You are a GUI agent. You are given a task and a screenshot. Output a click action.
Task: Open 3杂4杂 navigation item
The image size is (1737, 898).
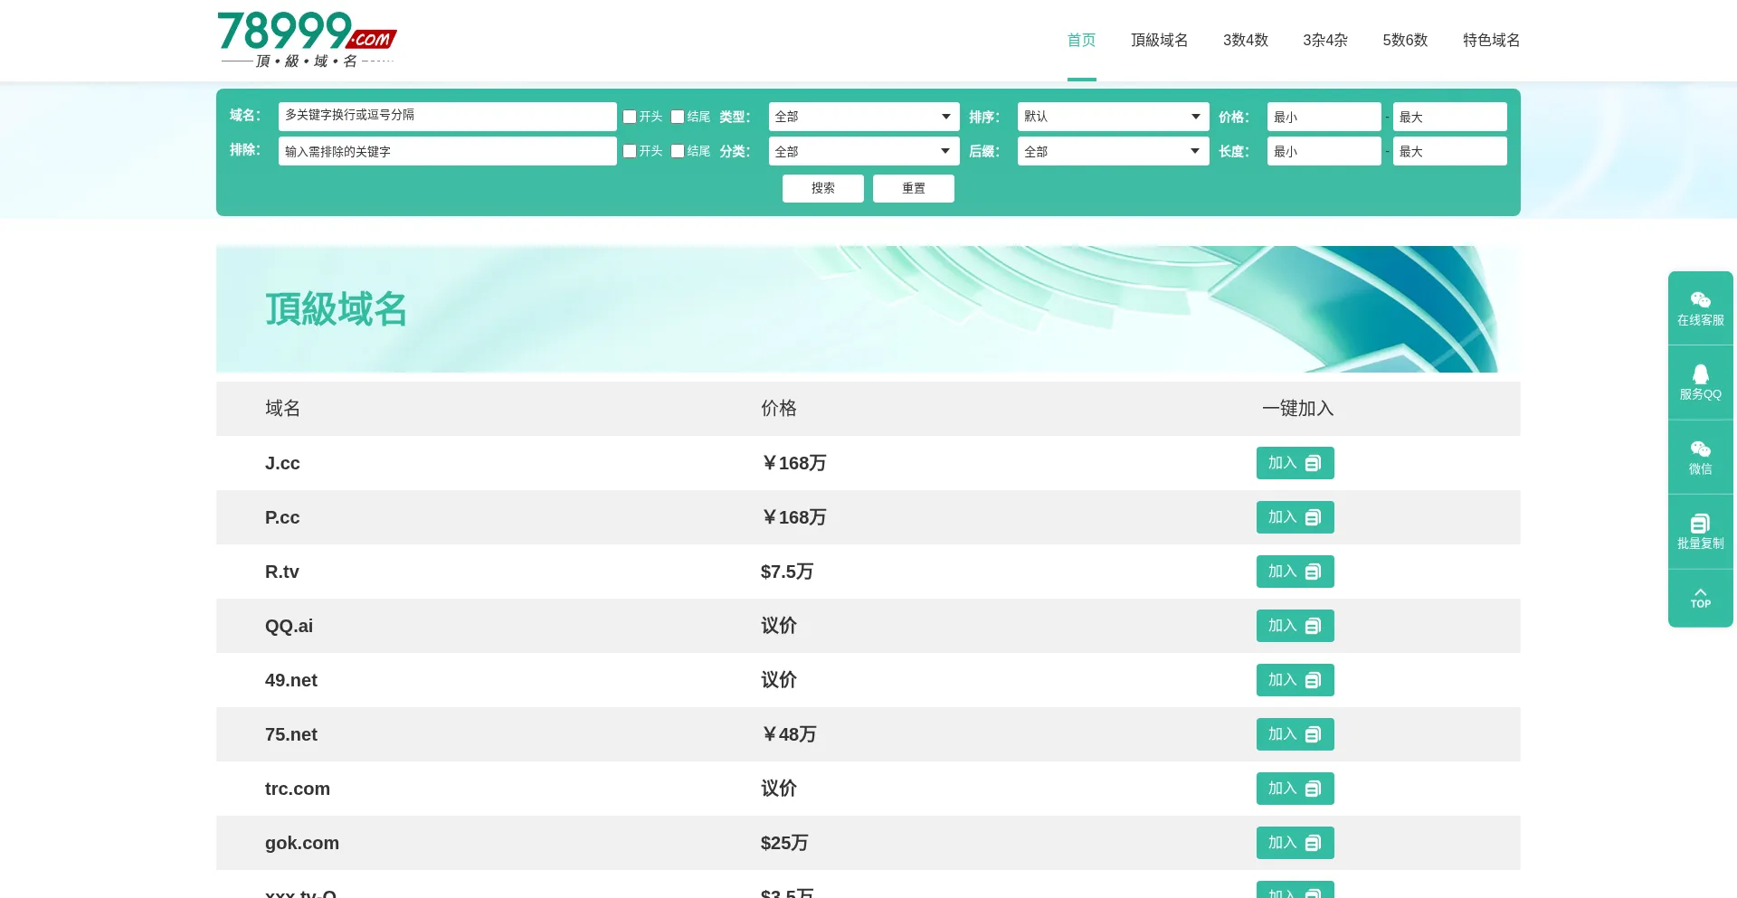(x=1325, y=40)
